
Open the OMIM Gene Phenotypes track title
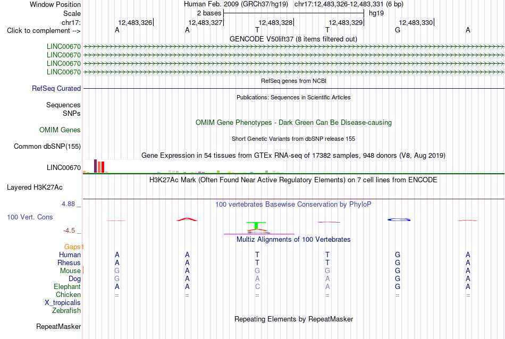coord(293,123)
